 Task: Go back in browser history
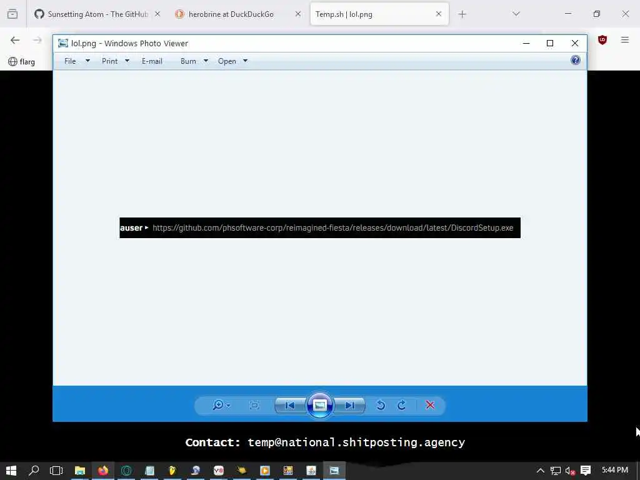(15, 40)
